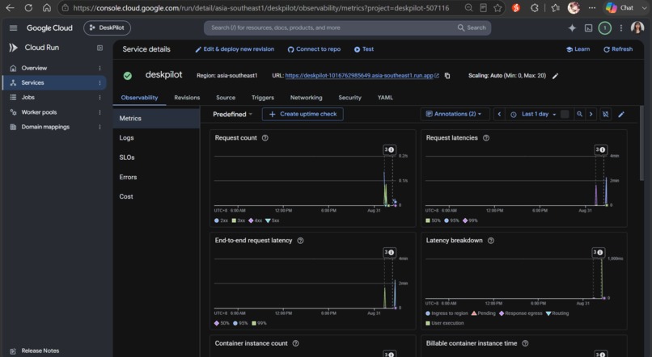Switch to the Security tab
This screenshot has width=652, height=357.
(x=349, y=98)
